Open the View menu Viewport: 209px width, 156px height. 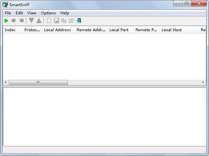[x=32, y=13]
